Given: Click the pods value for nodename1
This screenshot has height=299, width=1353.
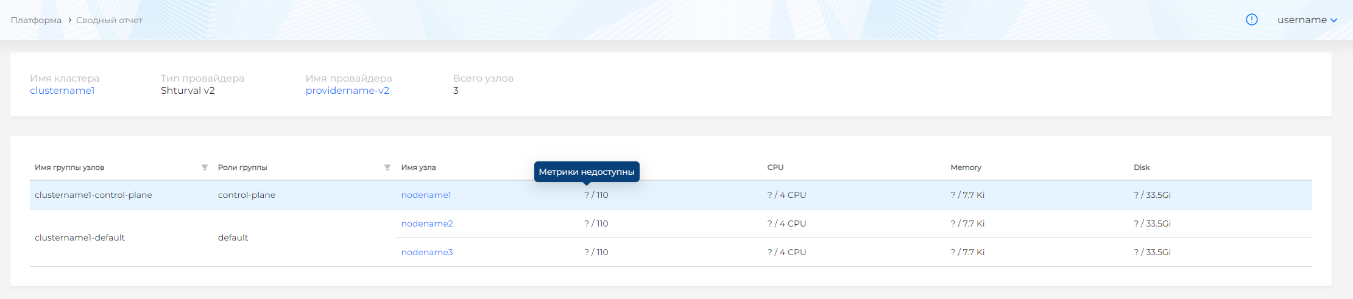Looking at the screenshot, I should 596,195.
